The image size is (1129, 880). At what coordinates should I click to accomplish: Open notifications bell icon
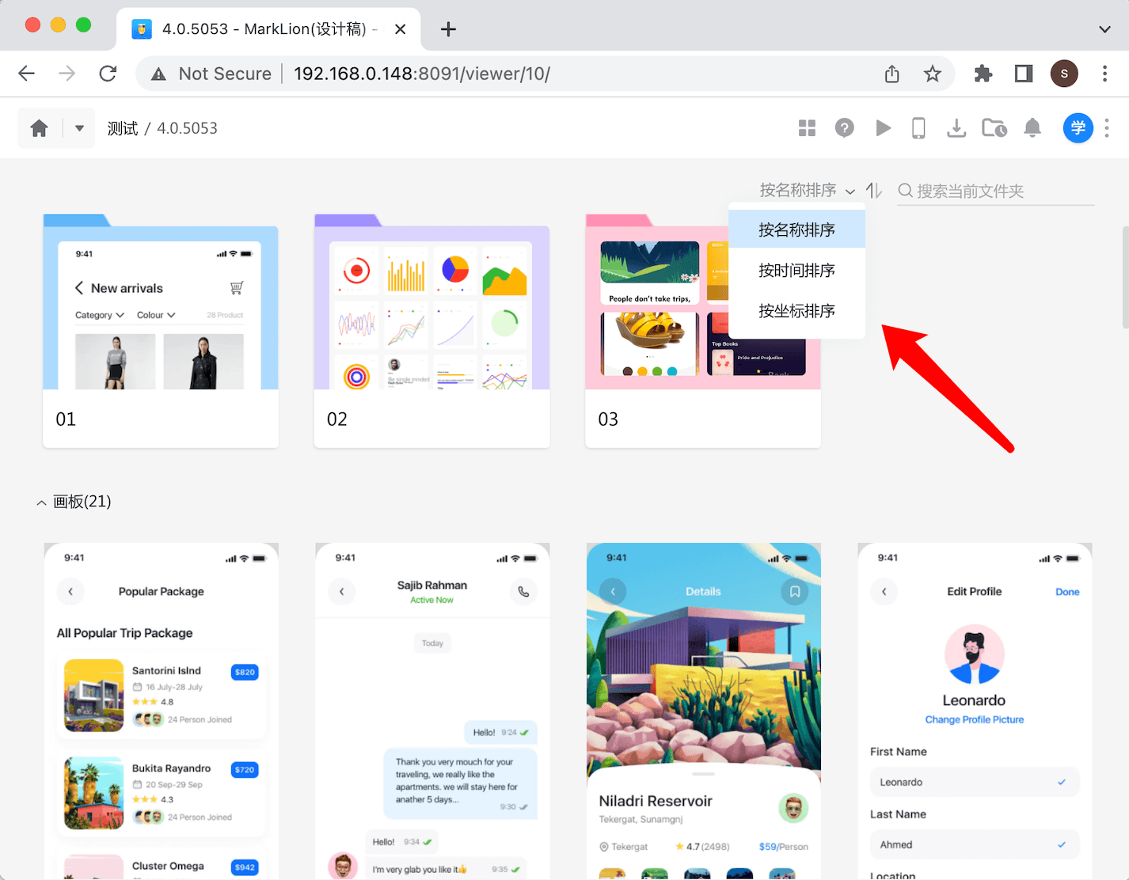(1032, 128)
